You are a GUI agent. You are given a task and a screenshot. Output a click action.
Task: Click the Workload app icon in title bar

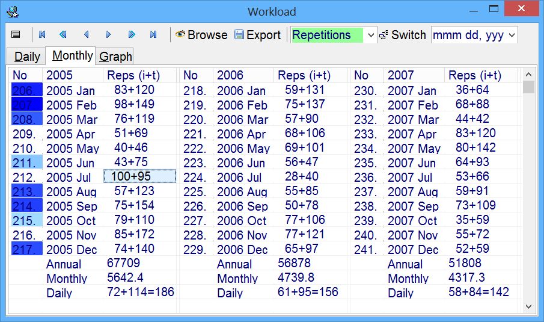(12, 11)
